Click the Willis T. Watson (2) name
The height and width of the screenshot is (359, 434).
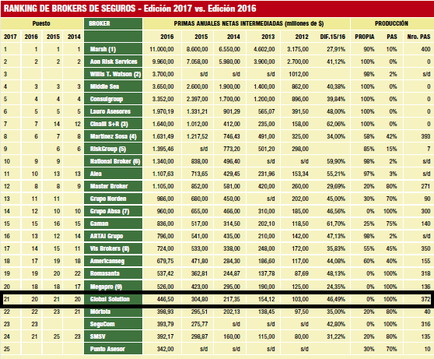[x=115, y=74]
